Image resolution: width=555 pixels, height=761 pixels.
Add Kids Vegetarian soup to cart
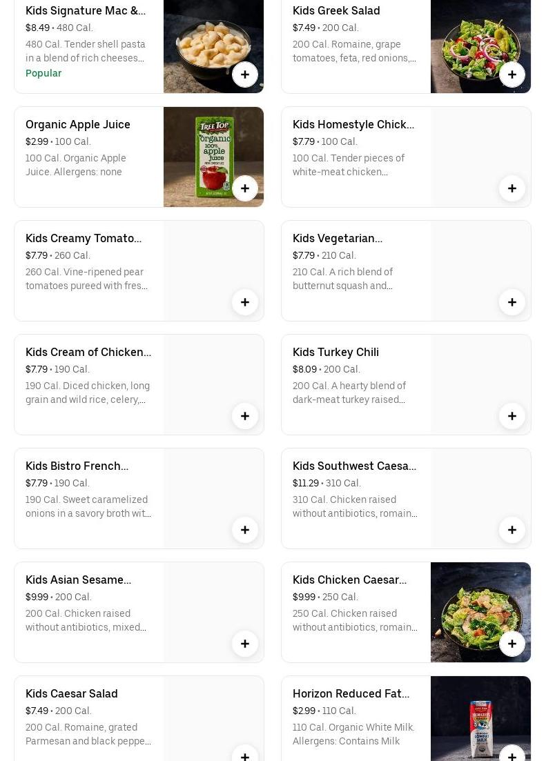(x=512, y=302)
